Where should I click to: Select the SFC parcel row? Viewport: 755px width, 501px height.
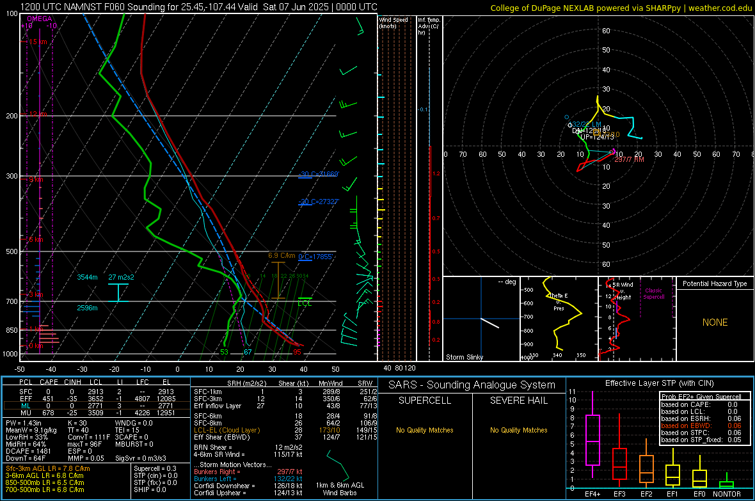pos(97,392)
